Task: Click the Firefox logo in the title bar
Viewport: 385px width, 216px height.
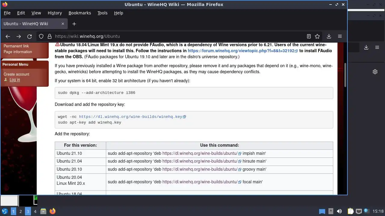Action: 5,4
